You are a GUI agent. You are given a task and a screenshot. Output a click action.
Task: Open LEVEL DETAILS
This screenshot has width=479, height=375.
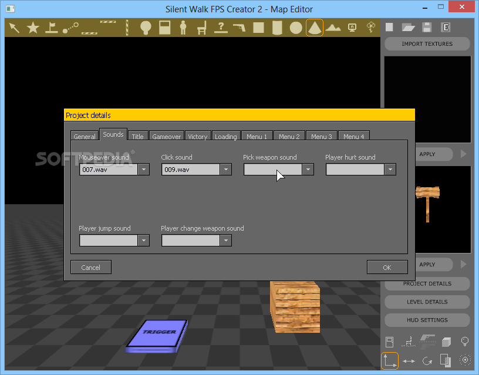click(x=427, y=302)
